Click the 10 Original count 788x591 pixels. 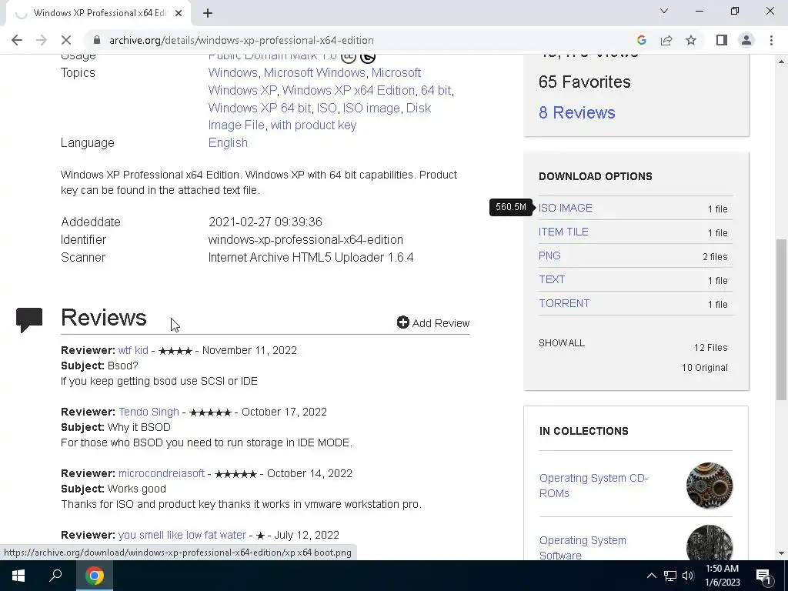(705, 368)
